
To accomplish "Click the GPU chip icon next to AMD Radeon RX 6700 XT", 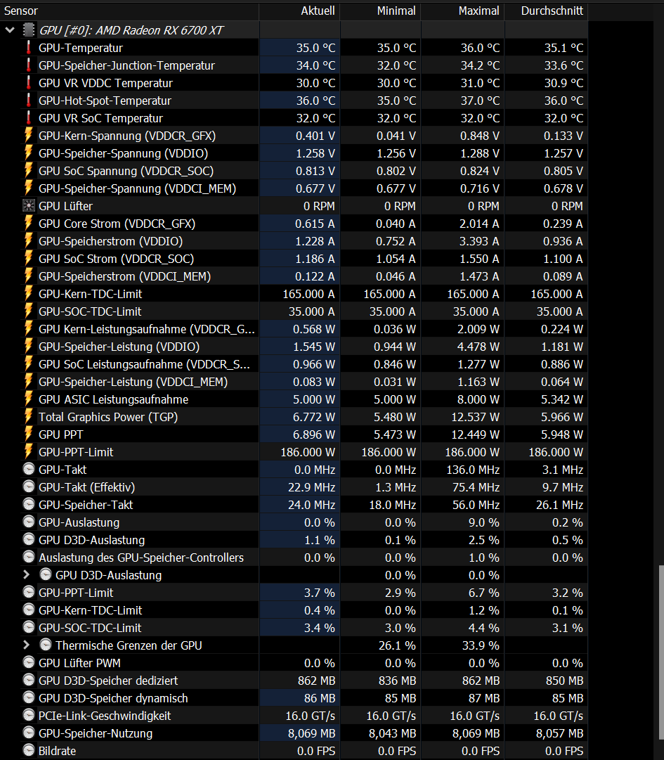I will click(29, 30).
